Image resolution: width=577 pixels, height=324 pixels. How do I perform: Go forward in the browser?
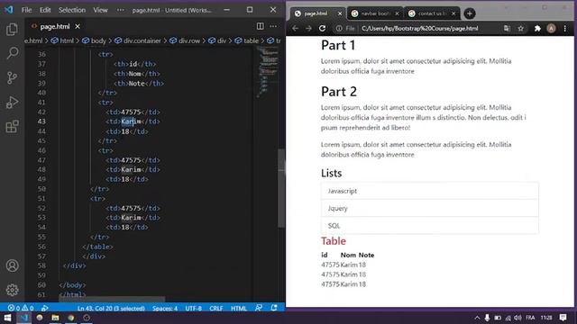(308, 28)
